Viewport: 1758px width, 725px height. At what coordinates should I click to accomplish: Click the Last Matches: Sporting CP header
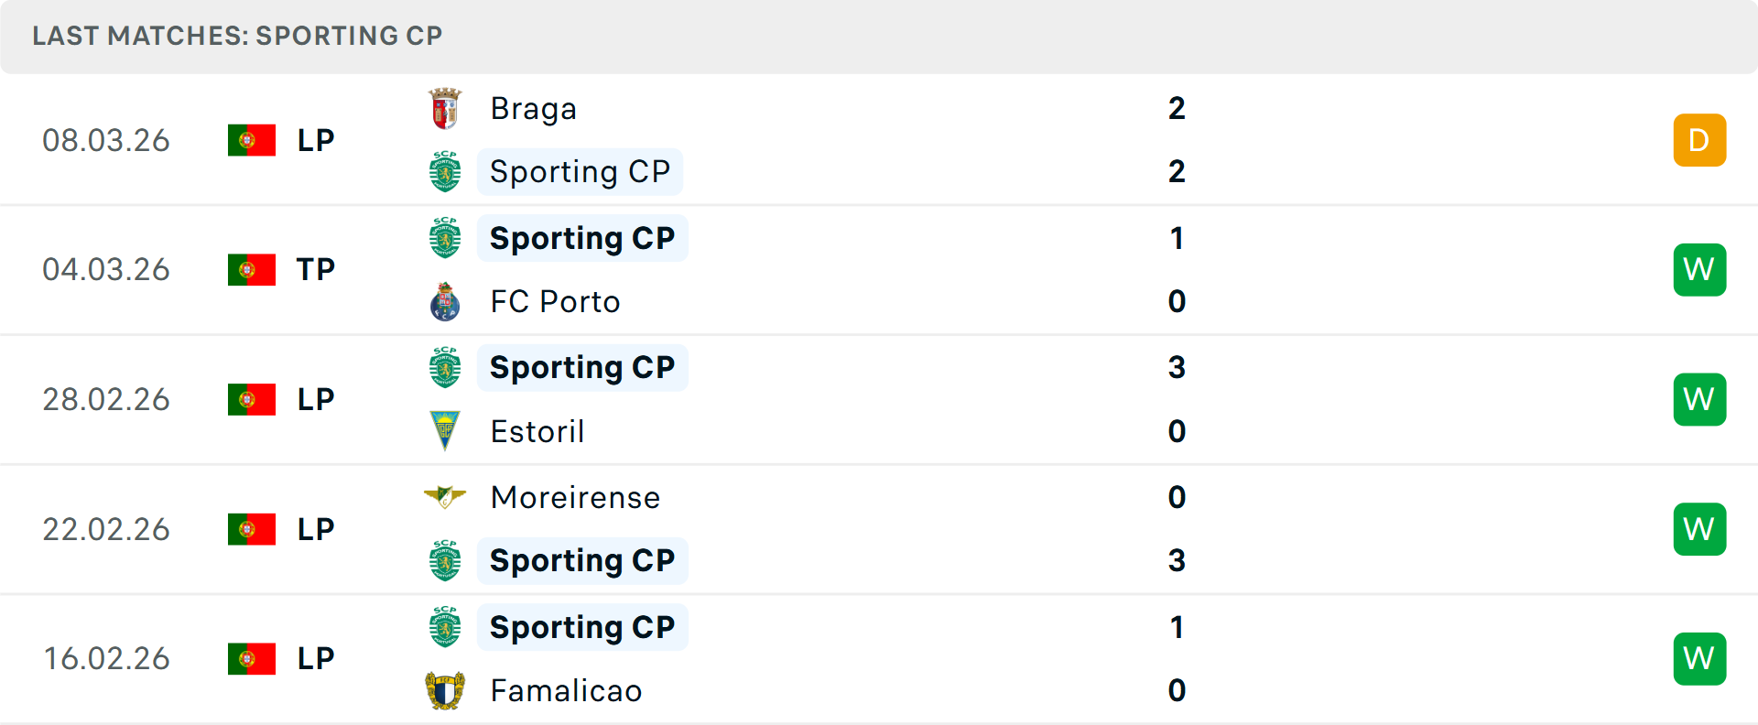[x=237, y=36]
